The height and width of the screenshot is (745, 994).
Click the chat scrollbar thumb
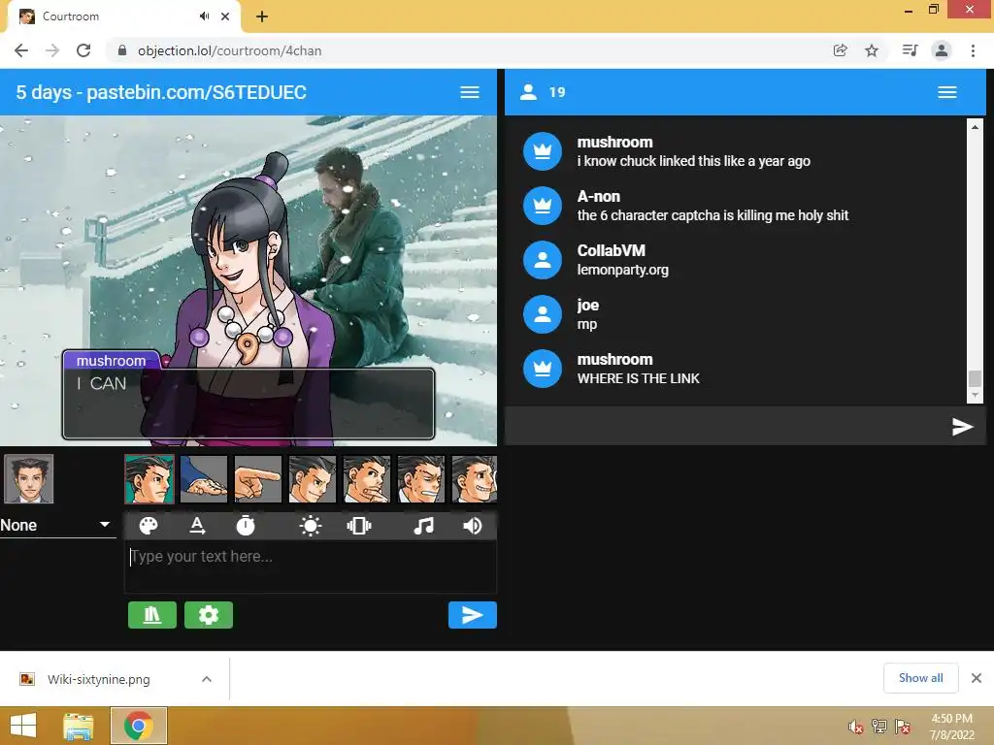pyautogui.click(x=975, y=378)
